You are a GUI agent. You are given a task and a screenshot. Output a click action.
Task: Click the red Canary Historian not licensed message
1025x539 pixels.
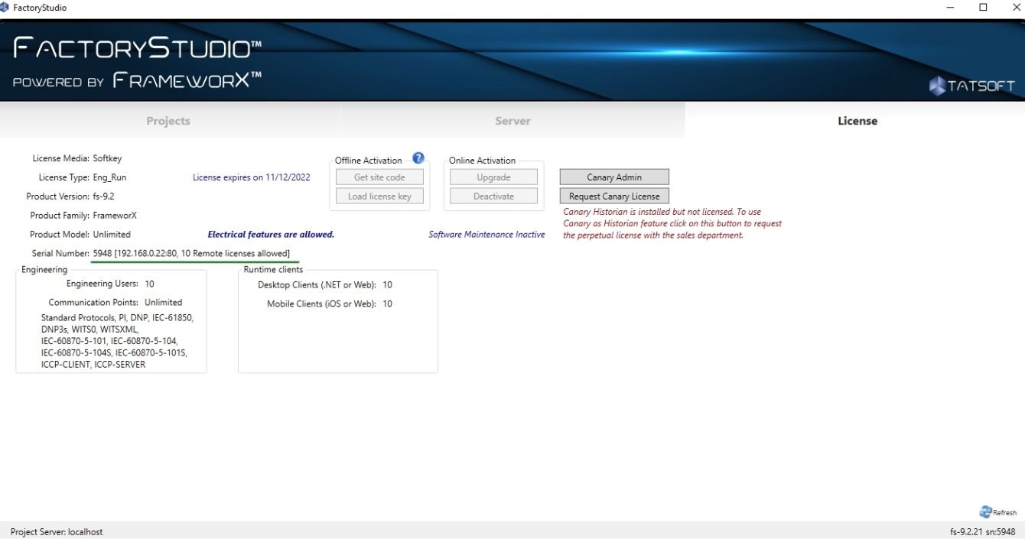(672, 223)
